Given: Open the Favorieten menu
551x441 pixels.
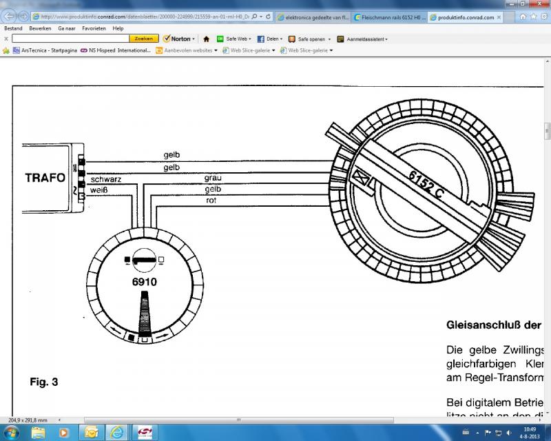Looking at the screenshot, I should (94, 28).
